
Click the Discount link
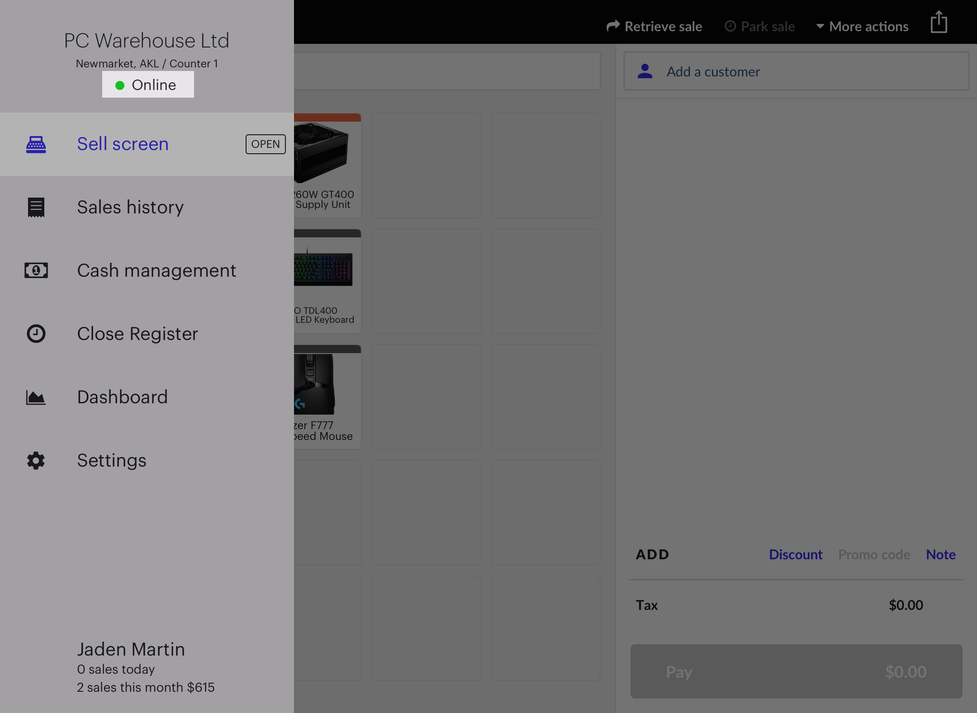coord(796,554)
